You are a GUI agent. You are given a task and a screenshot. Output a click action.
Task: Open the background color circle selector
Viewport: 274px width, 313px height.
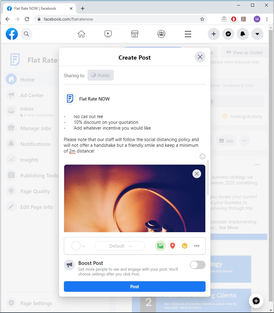(x=78, y=246)
